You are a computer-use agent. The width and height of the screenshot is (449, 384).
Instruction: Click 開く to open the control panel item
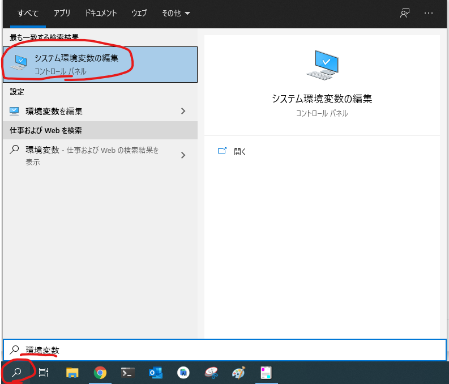point(240,151)
